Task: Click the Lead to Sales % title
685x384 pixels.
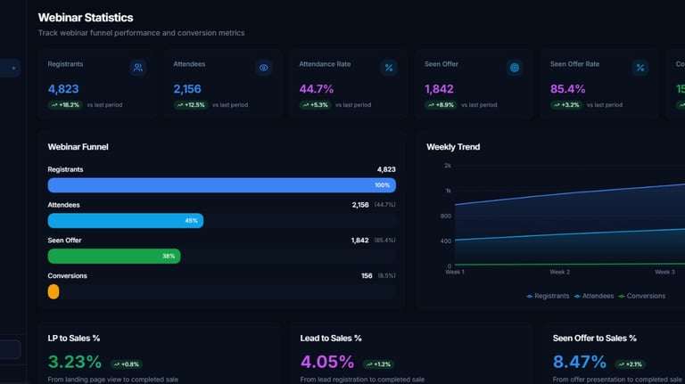Action: (331, 339)
